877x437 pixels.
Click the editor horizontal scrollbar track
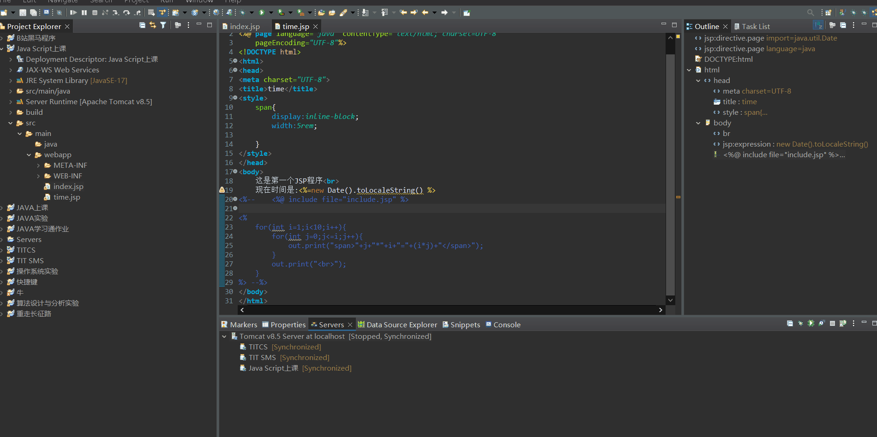pyautogui.click(x=451, y=310)
